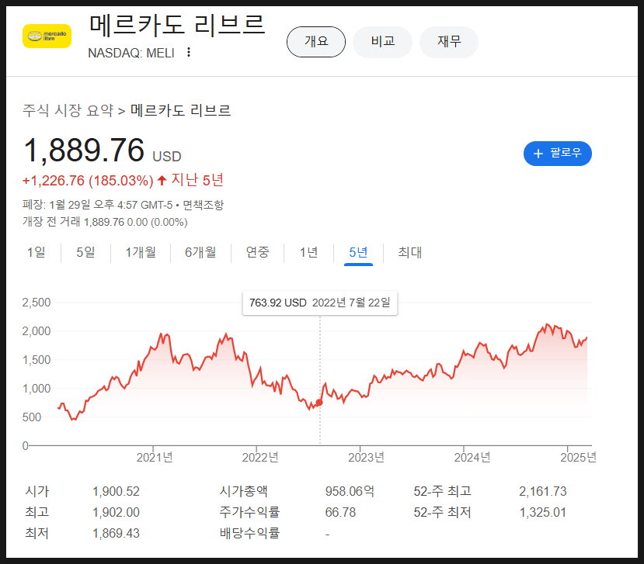Select the 5일 time range
644x564 pixels.
pyautogui.click(x=85, y=252)
